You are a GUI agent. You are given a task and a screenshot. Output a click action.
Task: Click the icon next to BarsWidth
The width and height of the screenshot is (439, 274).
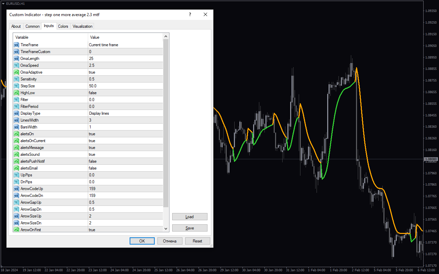pos(16,127)
